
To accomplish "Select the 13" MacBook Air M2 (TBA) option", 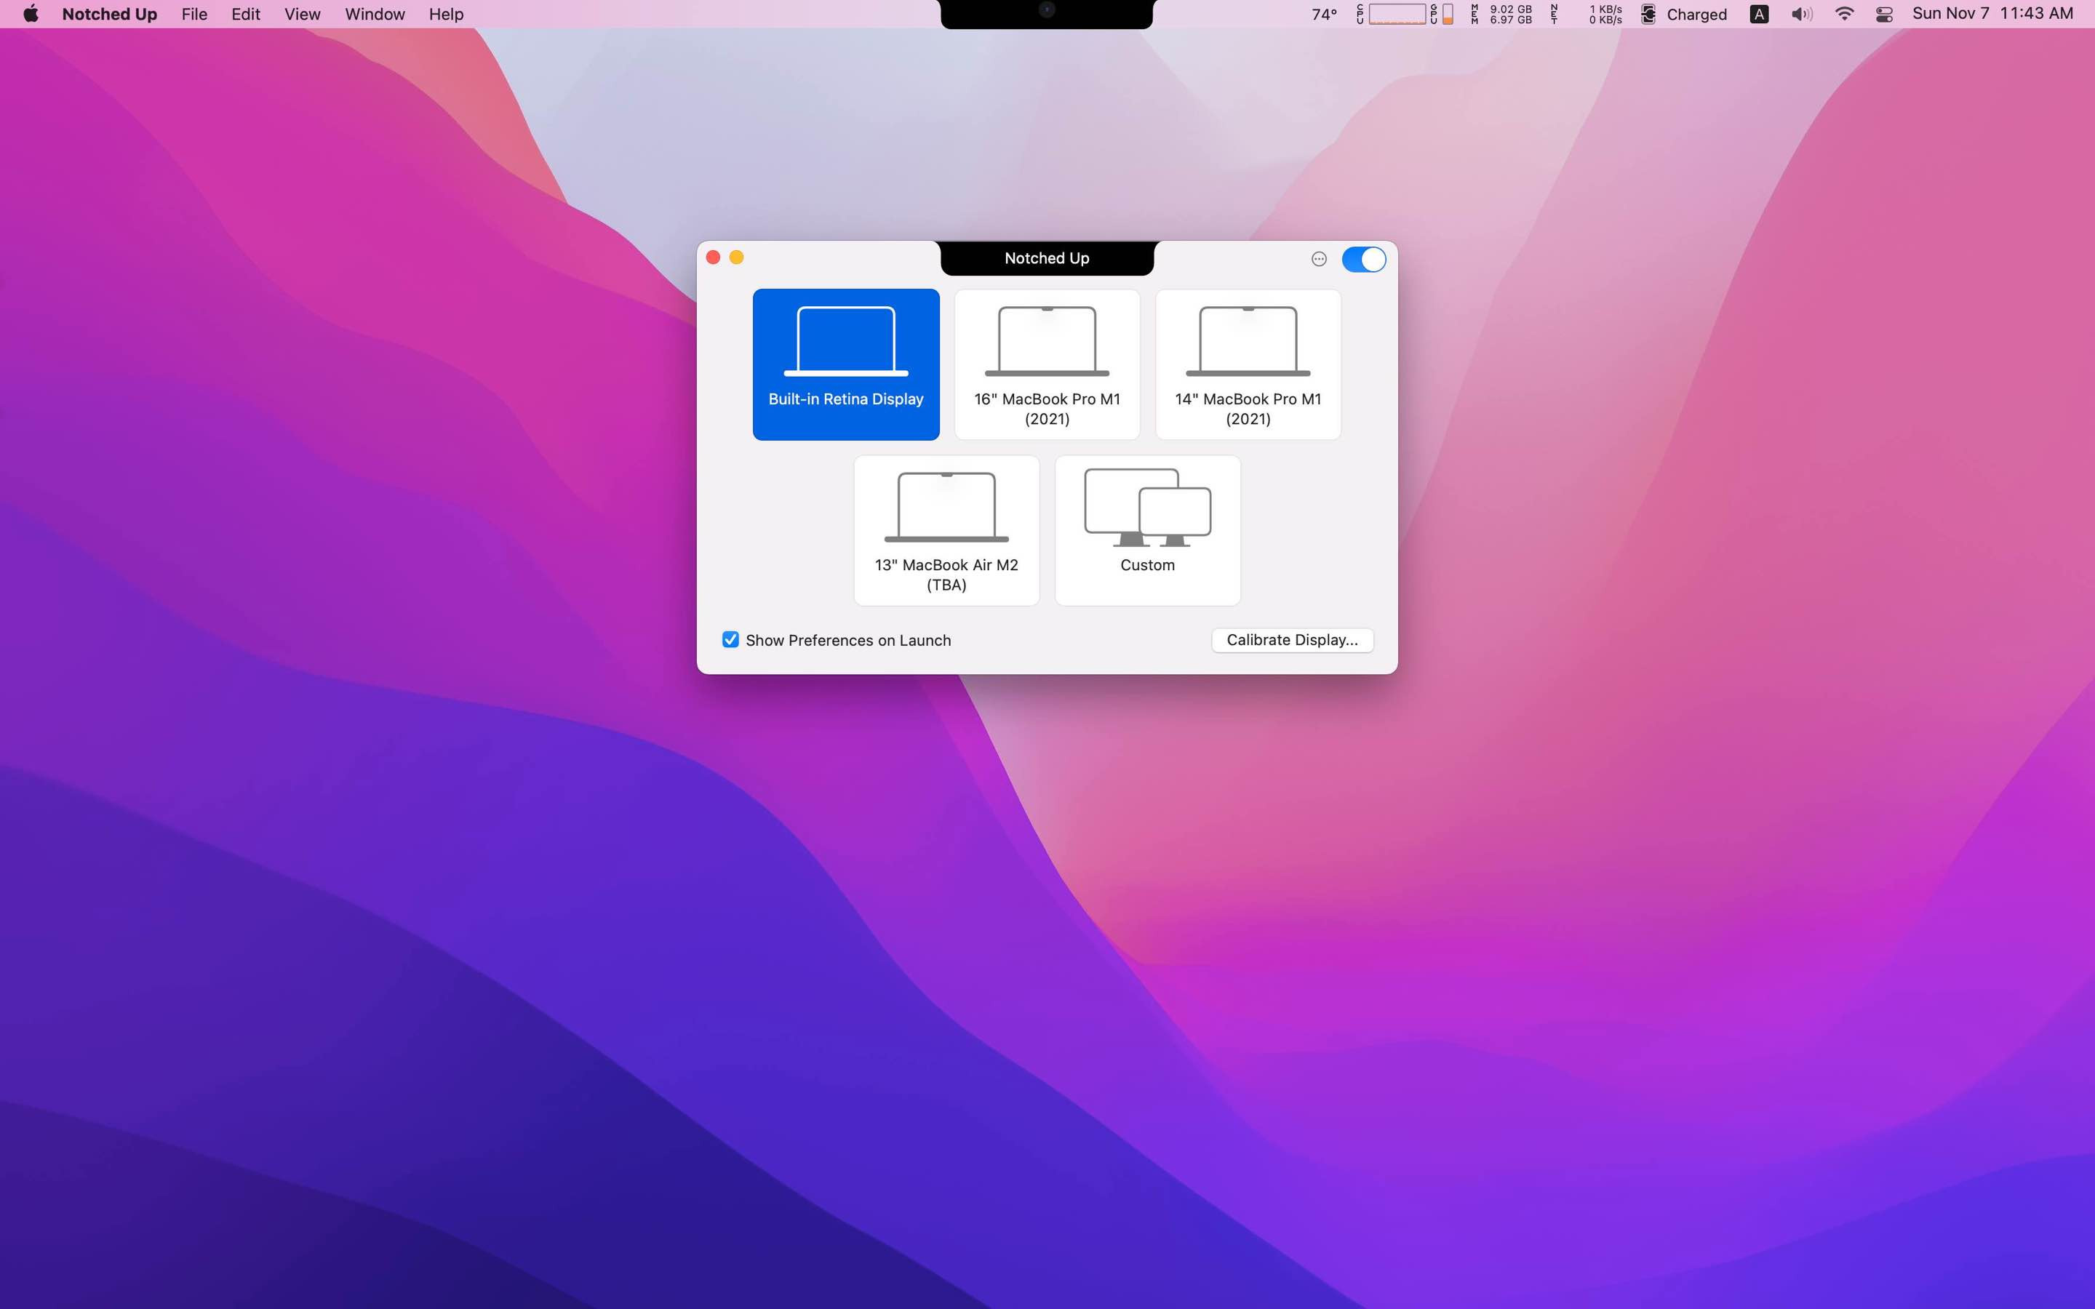I will (946, 531).
